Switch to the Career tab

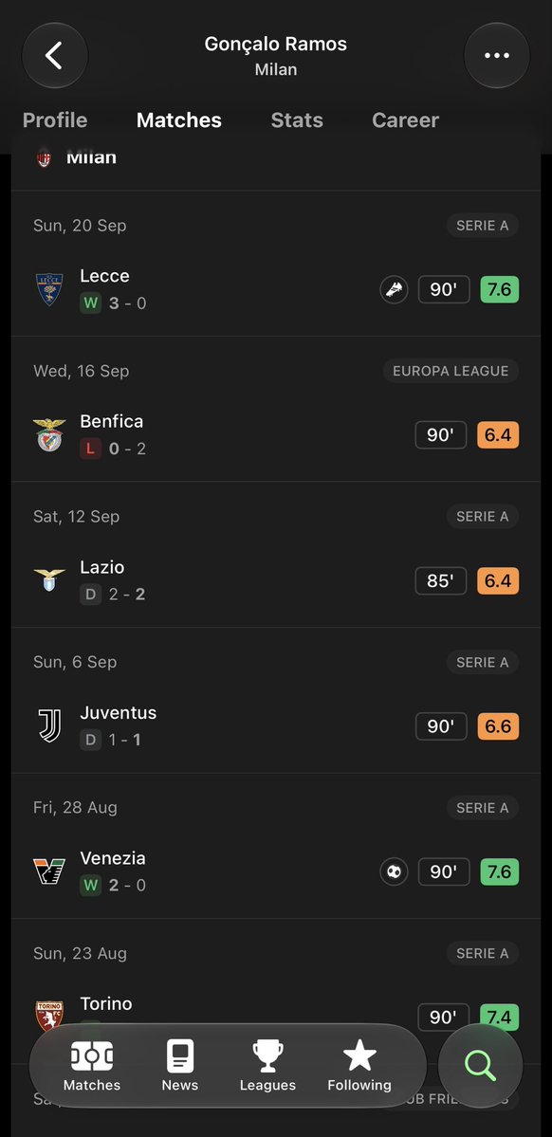pos(406,120)
